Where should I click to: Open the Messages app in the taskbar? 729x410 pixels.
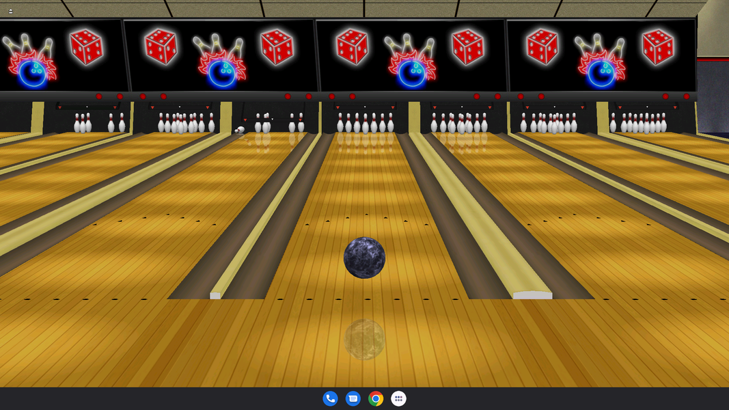[353, 398]
